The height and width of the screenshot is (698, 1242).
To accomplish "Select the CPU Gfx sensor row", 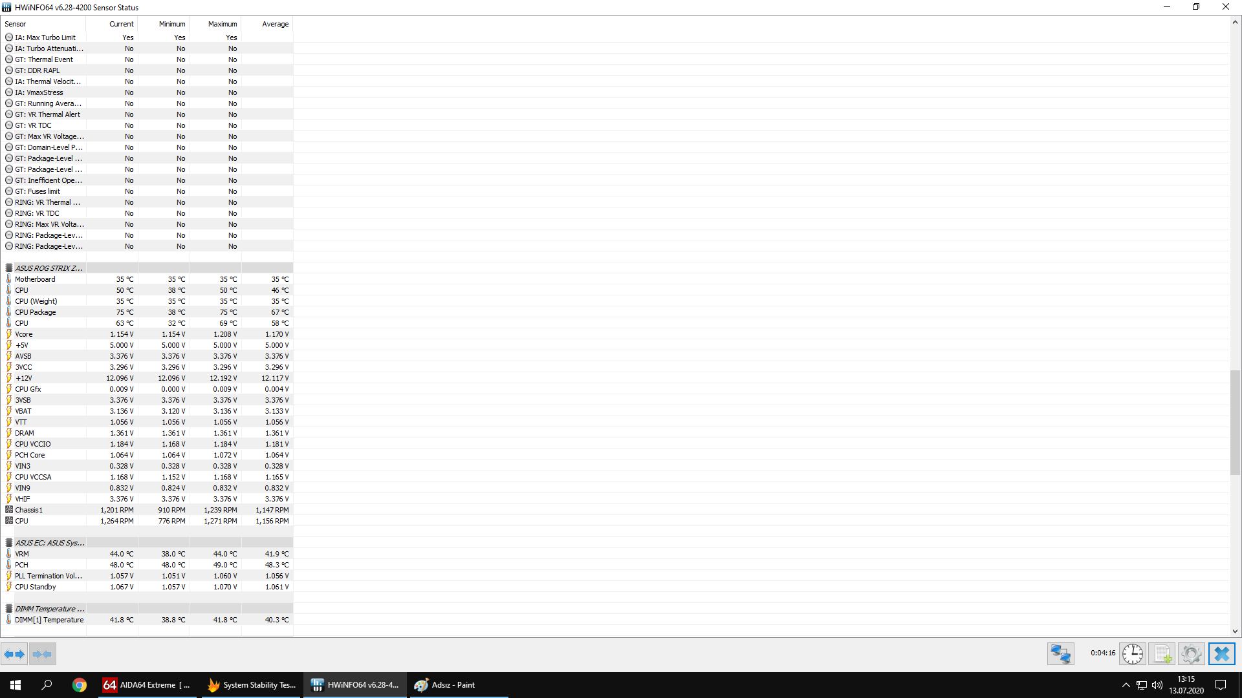I will pos(147,389).
